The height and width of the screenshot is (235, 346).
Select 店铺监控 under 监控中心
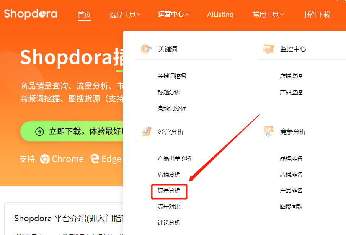(x=291, y=76)
